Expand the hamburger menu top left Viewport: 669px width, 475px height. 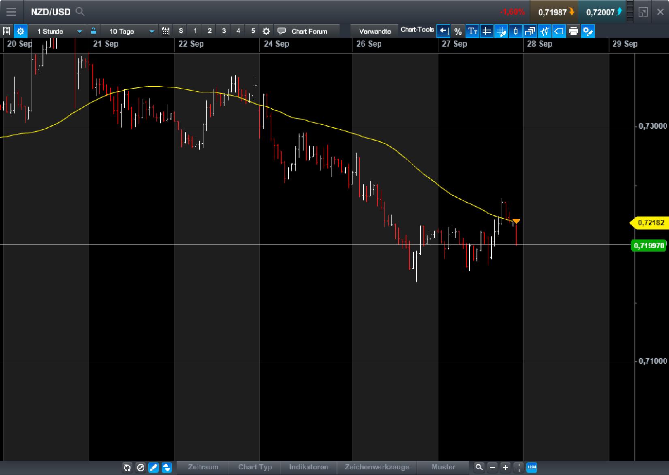pyautogui.click(x=11, y=12)
